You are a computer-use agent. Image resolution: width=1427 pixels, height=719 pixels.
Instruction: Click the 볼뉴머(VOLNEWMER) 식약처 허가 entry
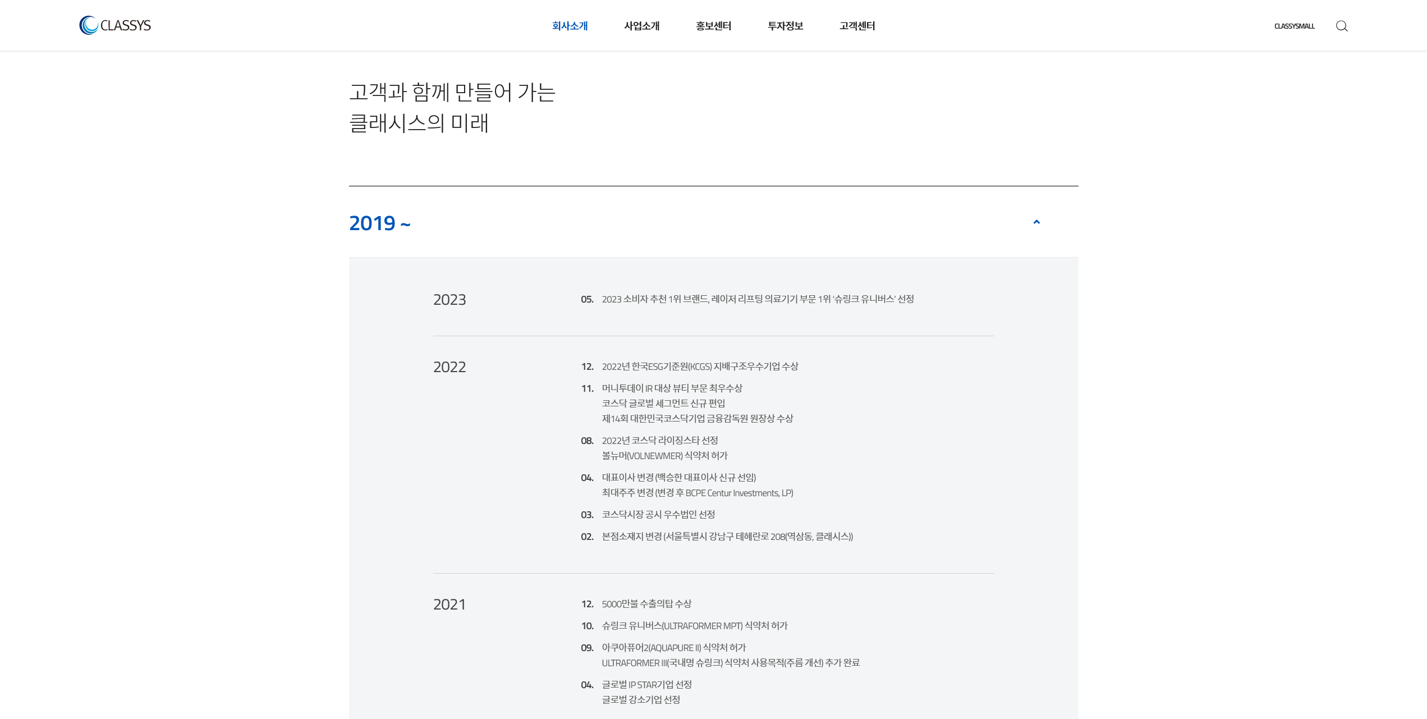[x=664, y=456]
